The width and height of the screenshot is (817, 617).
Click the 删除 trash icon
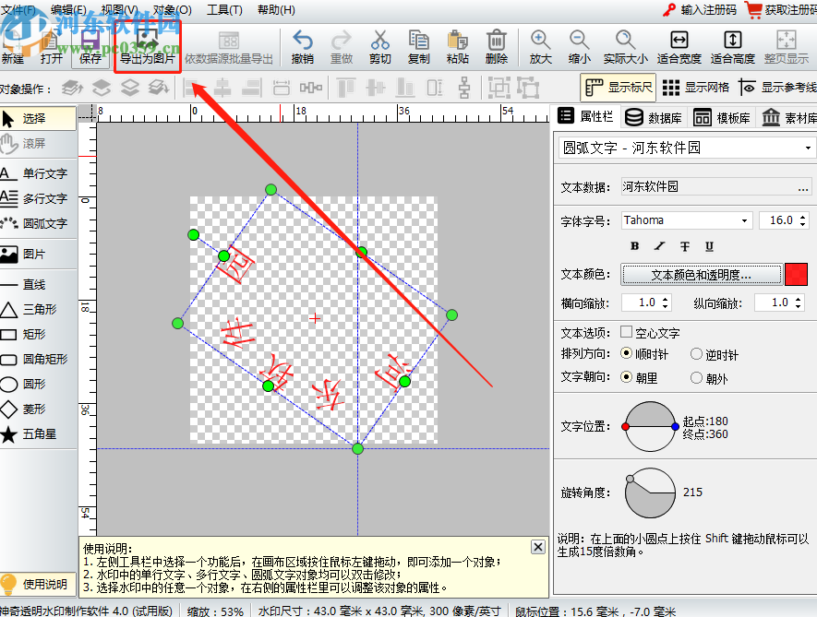point(496,41)
